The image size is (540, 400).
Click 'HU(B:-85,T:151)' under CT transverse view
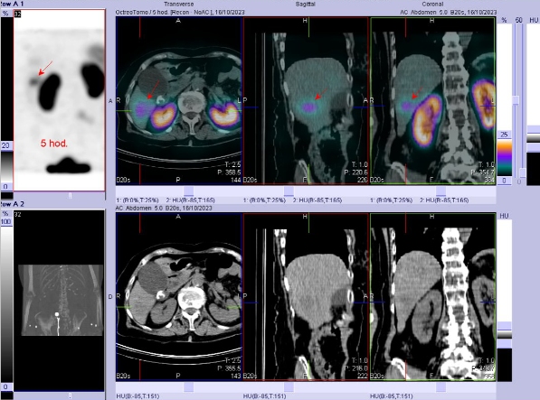(137, 396)
